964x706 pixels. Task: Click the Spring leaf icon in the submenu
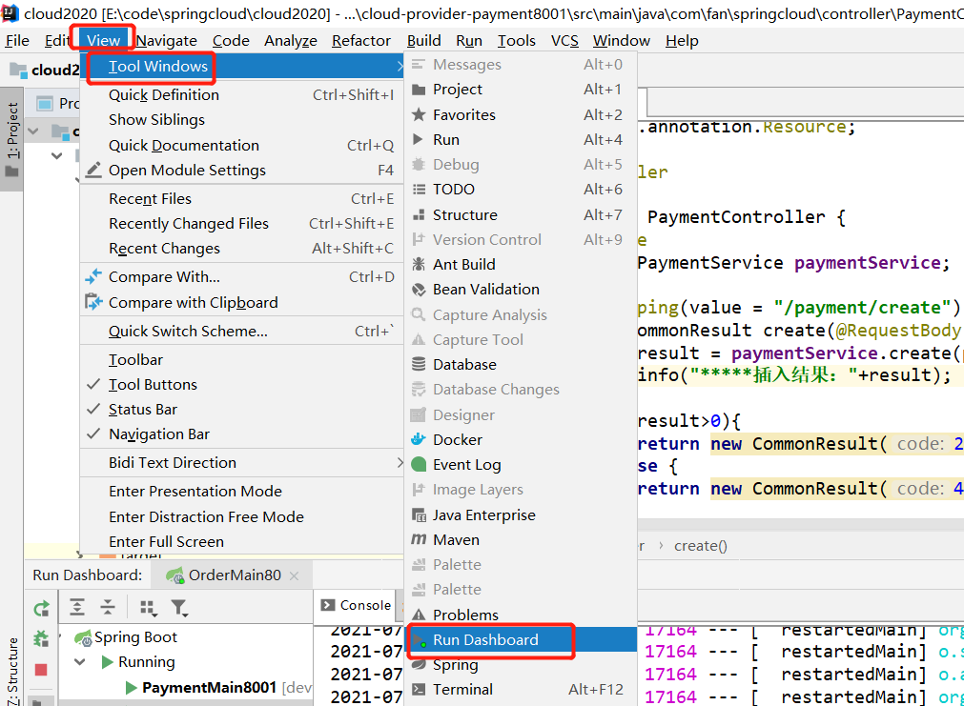pyautogui.click(x=418, y=665)
